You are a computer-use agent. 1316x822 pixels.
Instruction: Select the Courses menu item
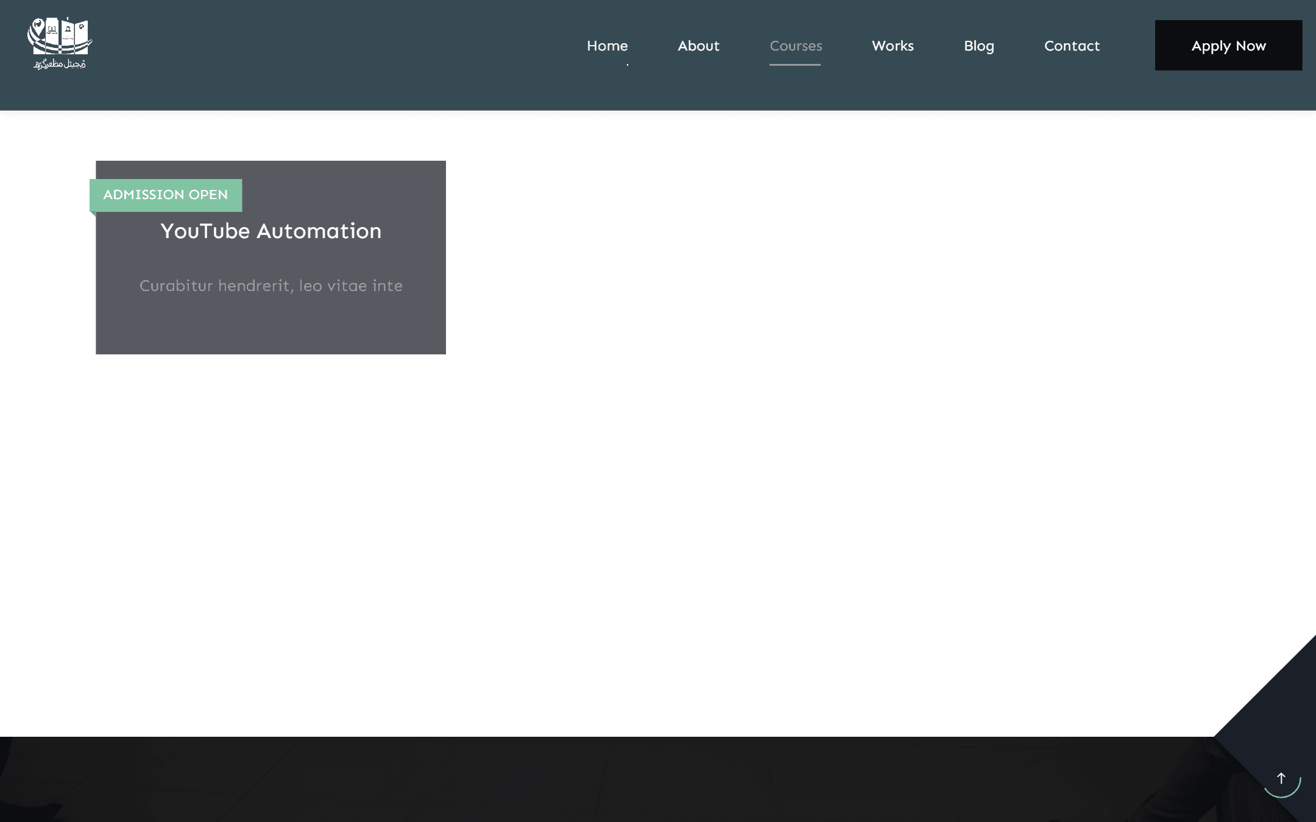tap(796, 46)
